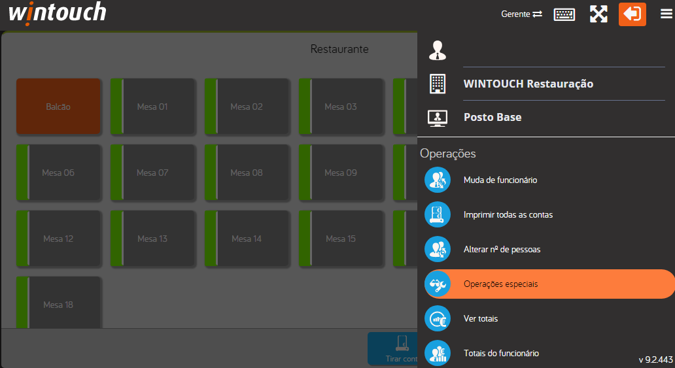Image resolution: width=675 pixels, height=368 pixels.
Task: Click the Totais do funcionário icon
Action: pyautogui.click(x=437, y=353)
